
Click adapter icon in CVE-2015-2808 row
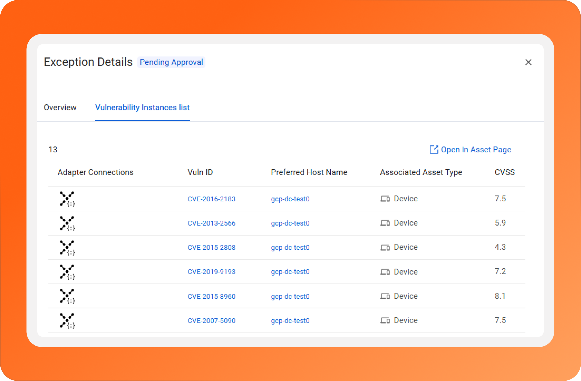coord(67,248)
